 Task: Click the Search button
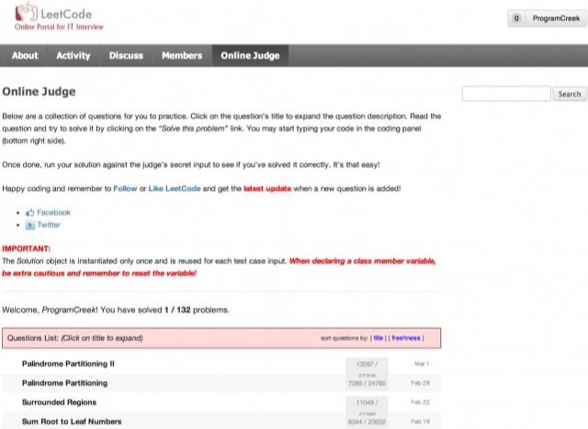click(570, 94)
